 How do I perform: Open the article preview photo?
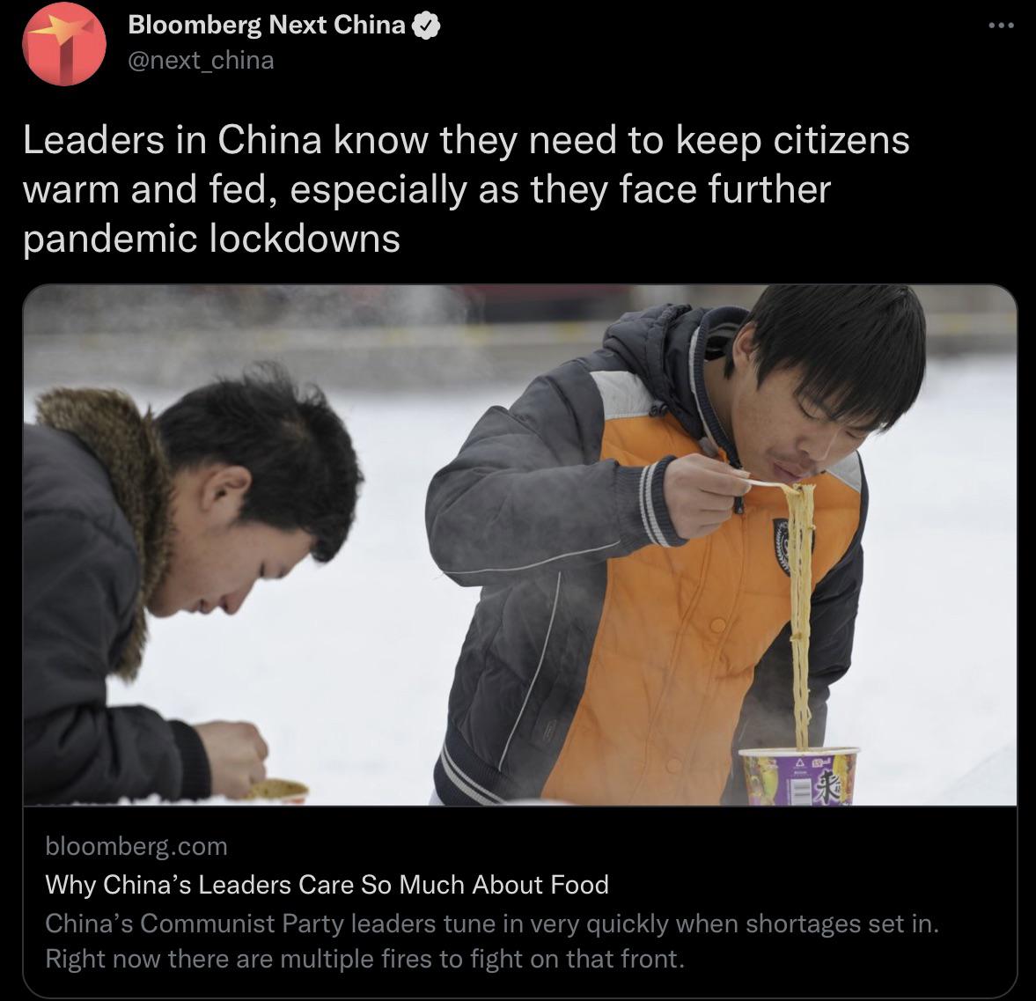click(520, 545)
